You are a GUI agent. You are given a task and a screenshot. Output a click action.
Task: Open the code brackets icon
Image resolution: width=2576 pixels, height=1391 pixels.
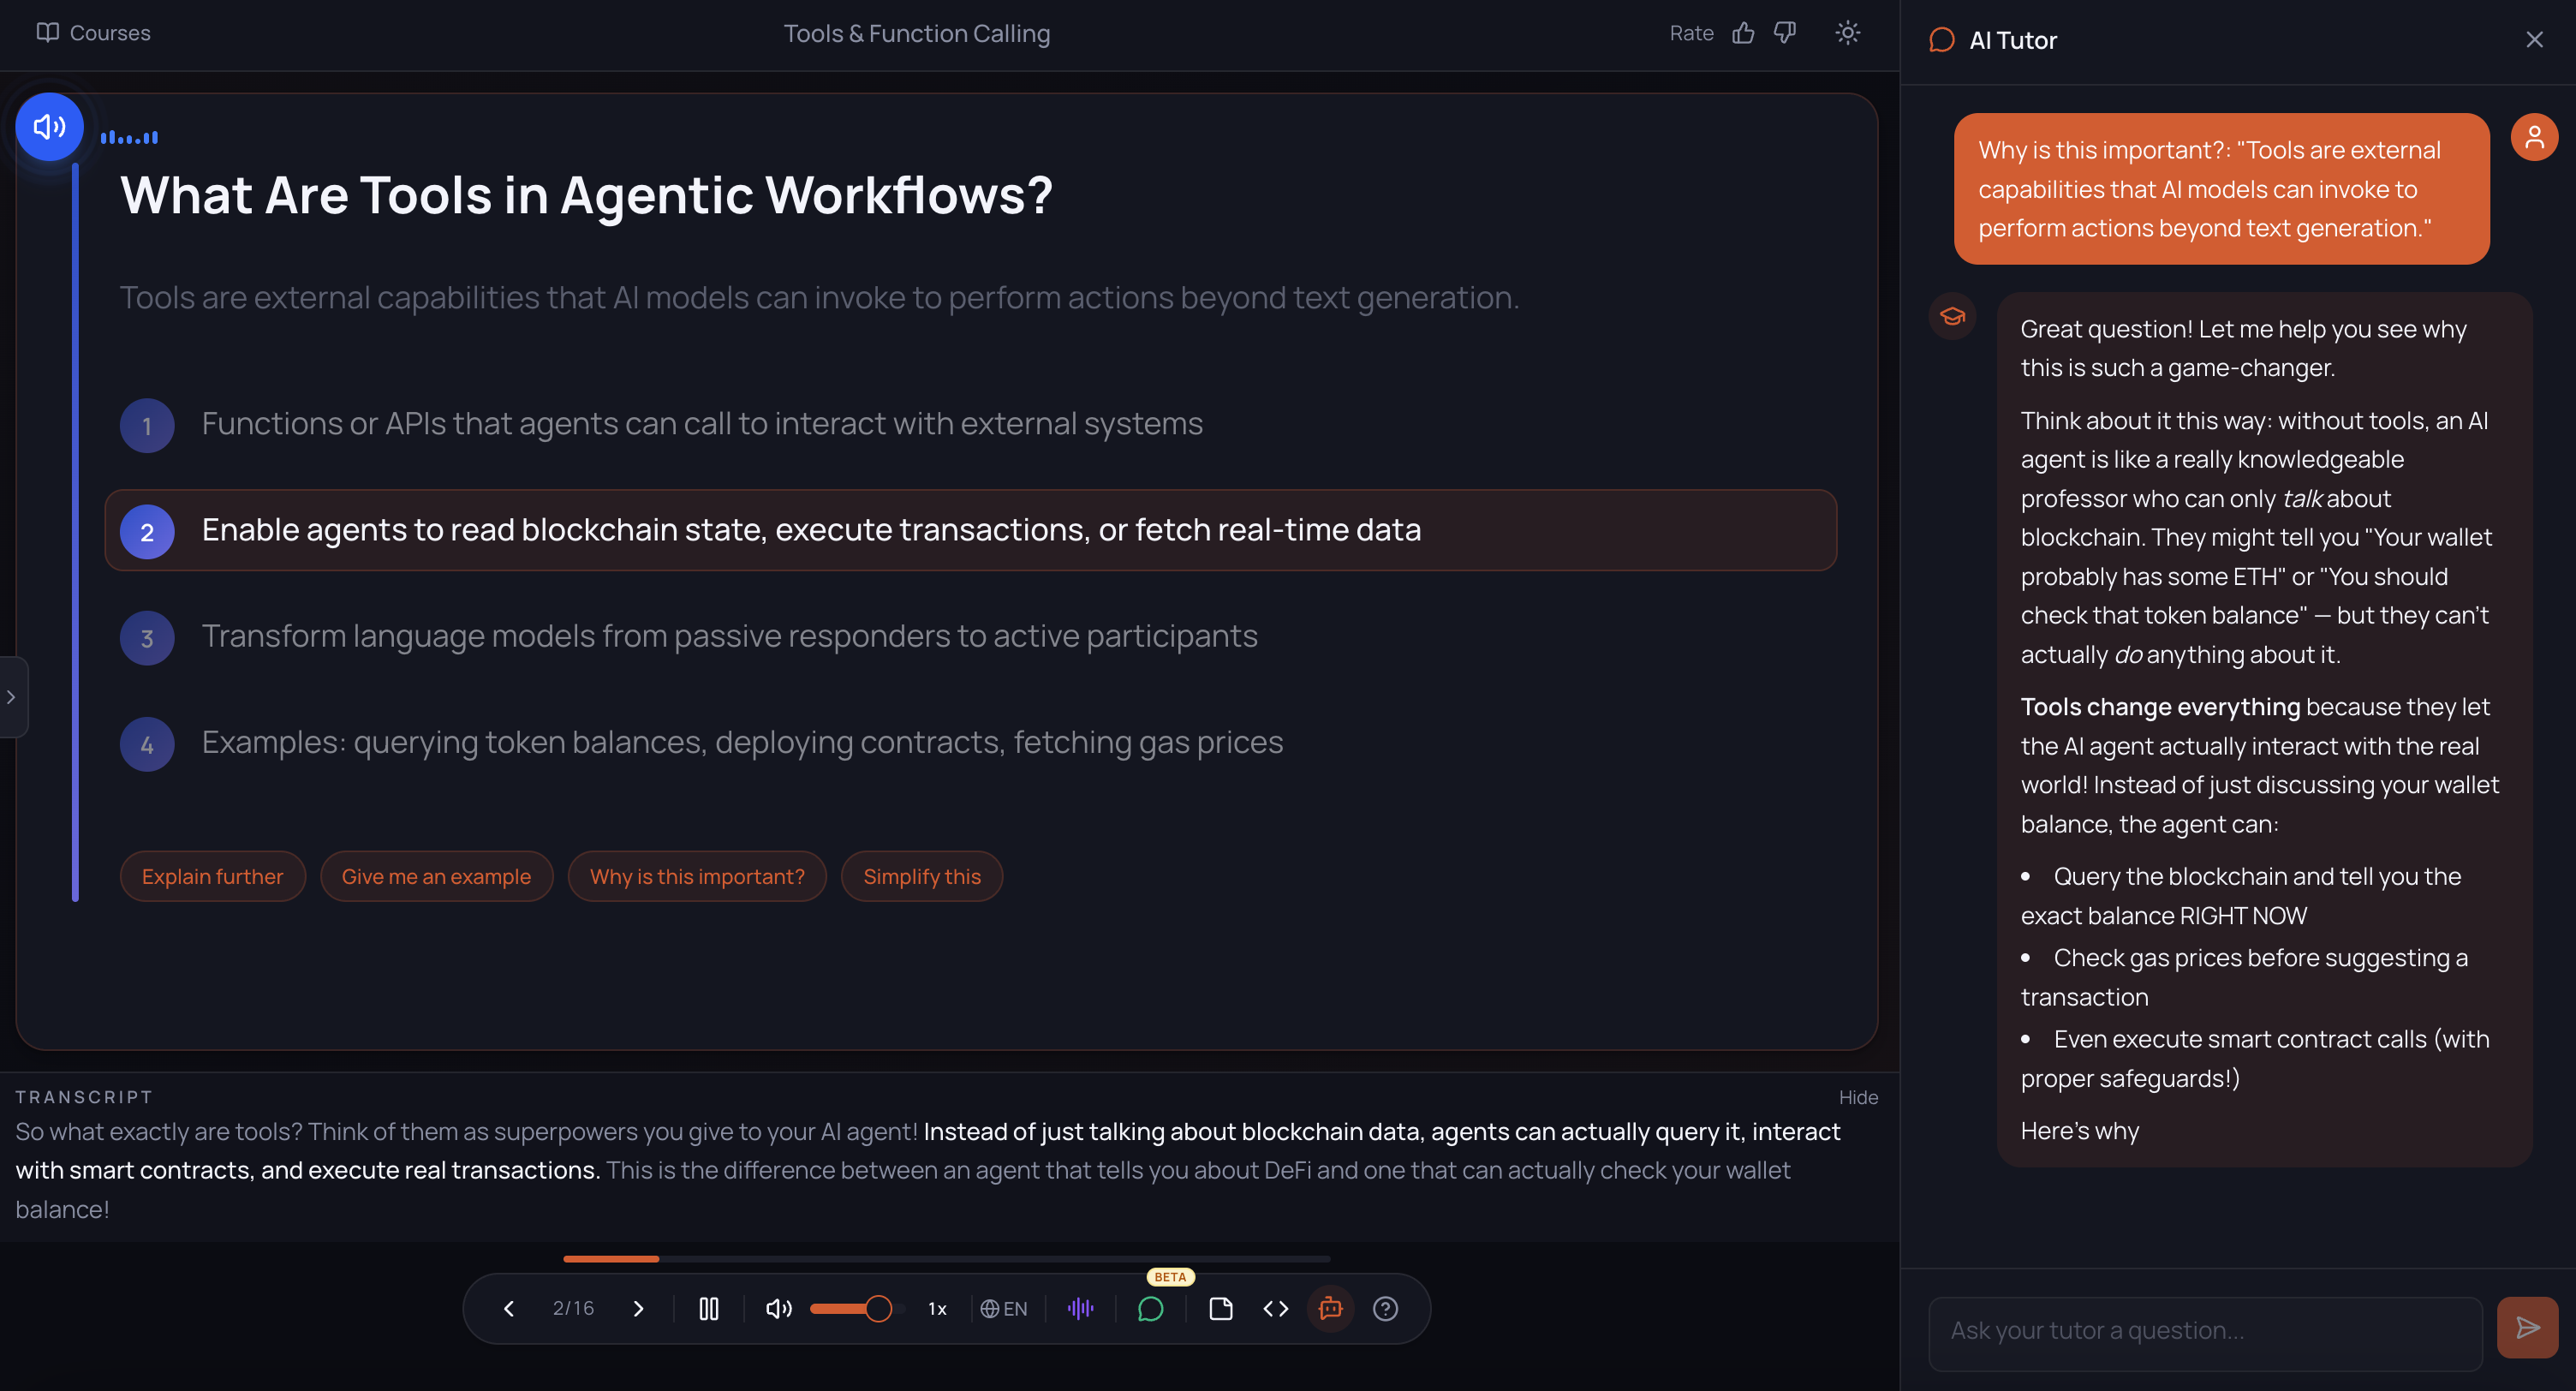(1276, 1308)
